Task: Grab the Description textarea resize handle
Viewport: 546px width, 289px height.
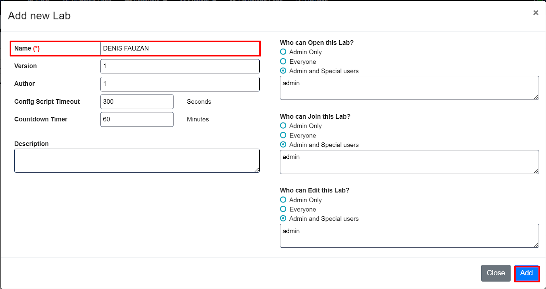Action: [x=257, y=170]
